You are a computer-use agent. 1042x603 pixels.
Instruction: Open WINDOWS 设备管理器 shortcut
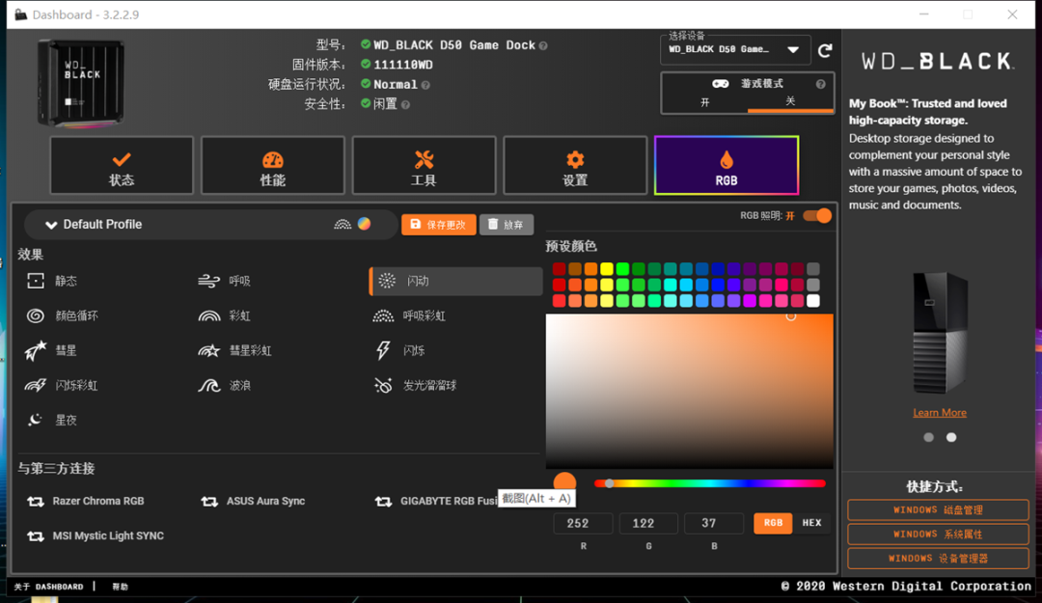938,559
